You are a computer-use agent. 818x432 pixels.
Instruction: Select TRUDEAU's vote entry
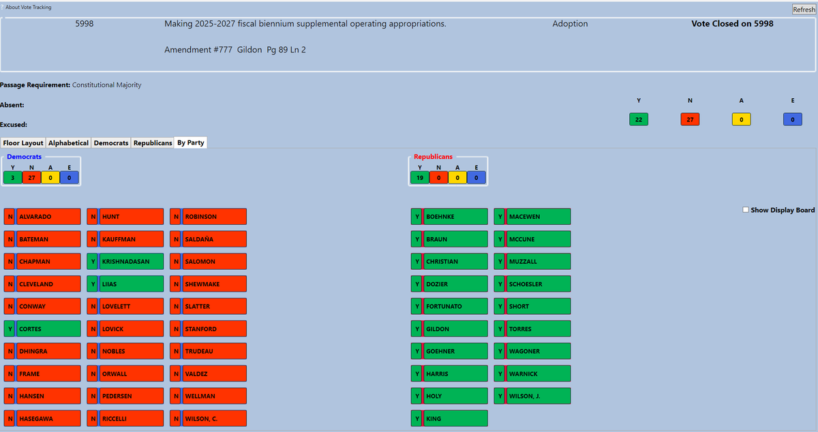coord(209,352)
